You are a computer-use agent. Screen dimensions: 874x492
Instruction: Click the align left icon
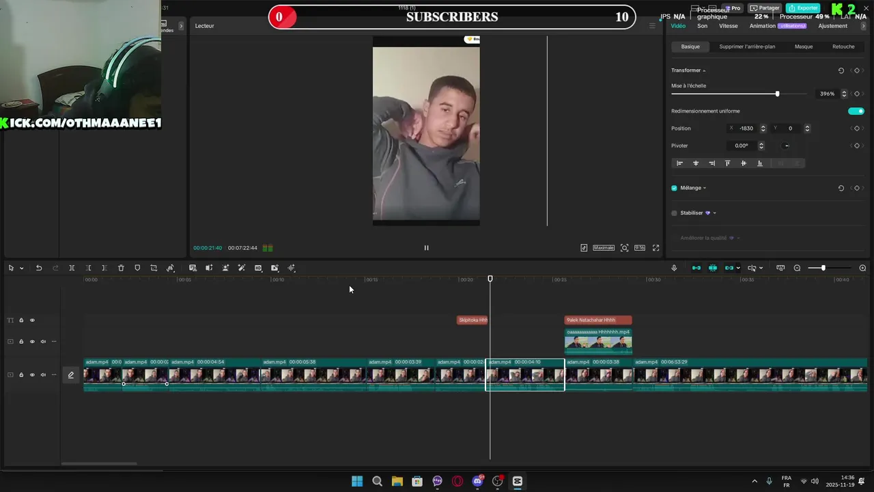679,163
